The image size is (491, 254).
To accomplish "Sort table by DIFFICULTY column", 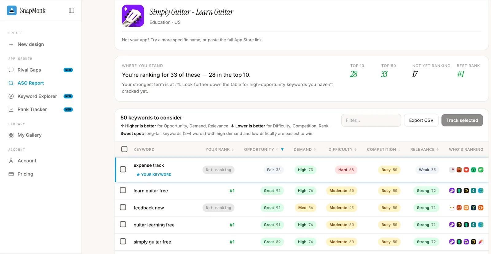I will pos(343,150).
